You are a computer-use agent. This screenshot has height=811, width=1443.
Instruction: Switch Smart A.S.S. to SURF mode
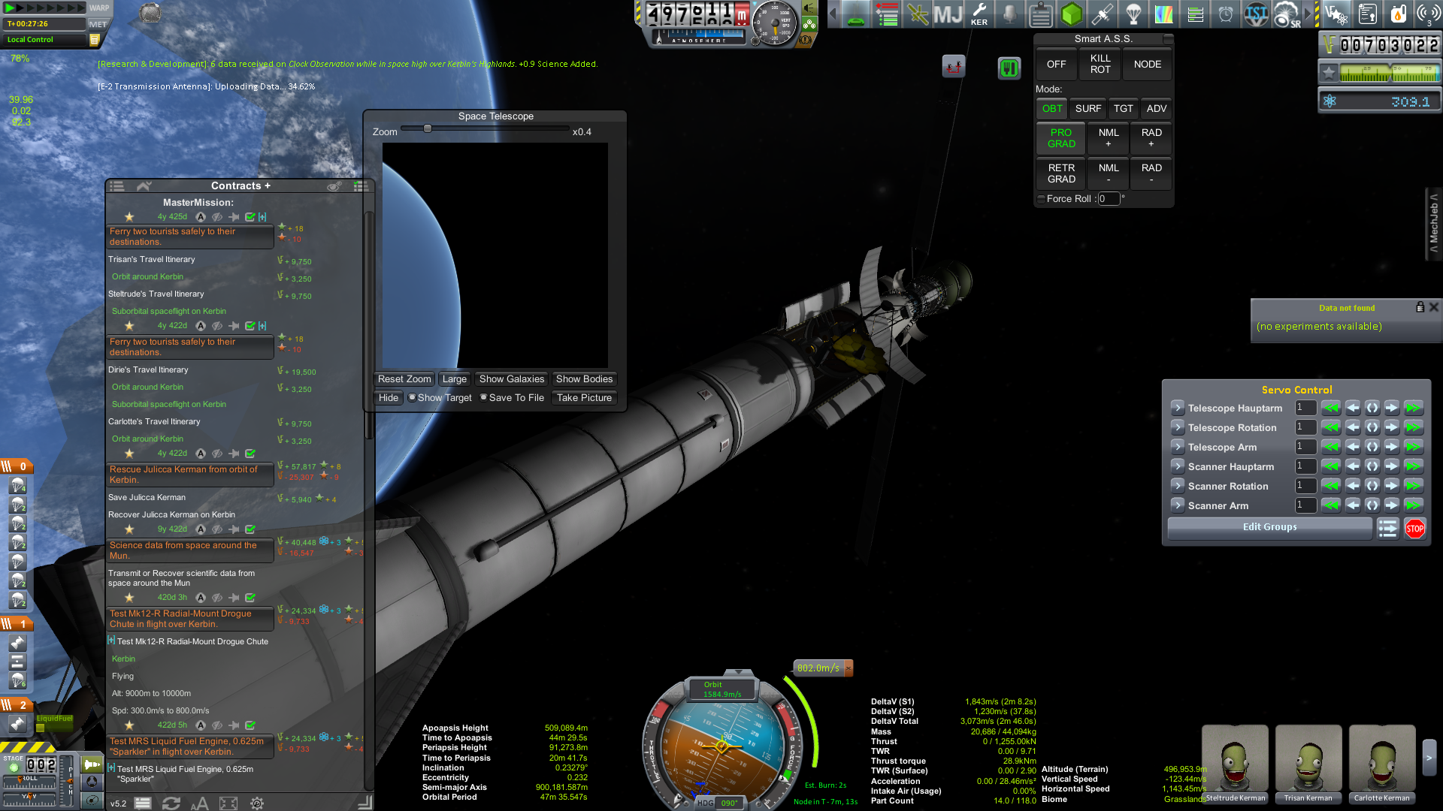click(1088, 109)
